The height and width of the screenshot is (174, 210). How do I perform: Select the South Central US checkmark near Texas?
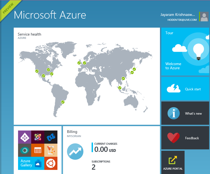click(43, 76)
